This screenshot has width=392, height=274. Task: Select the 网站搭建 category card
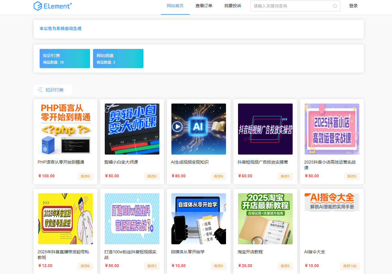(118, 59)
